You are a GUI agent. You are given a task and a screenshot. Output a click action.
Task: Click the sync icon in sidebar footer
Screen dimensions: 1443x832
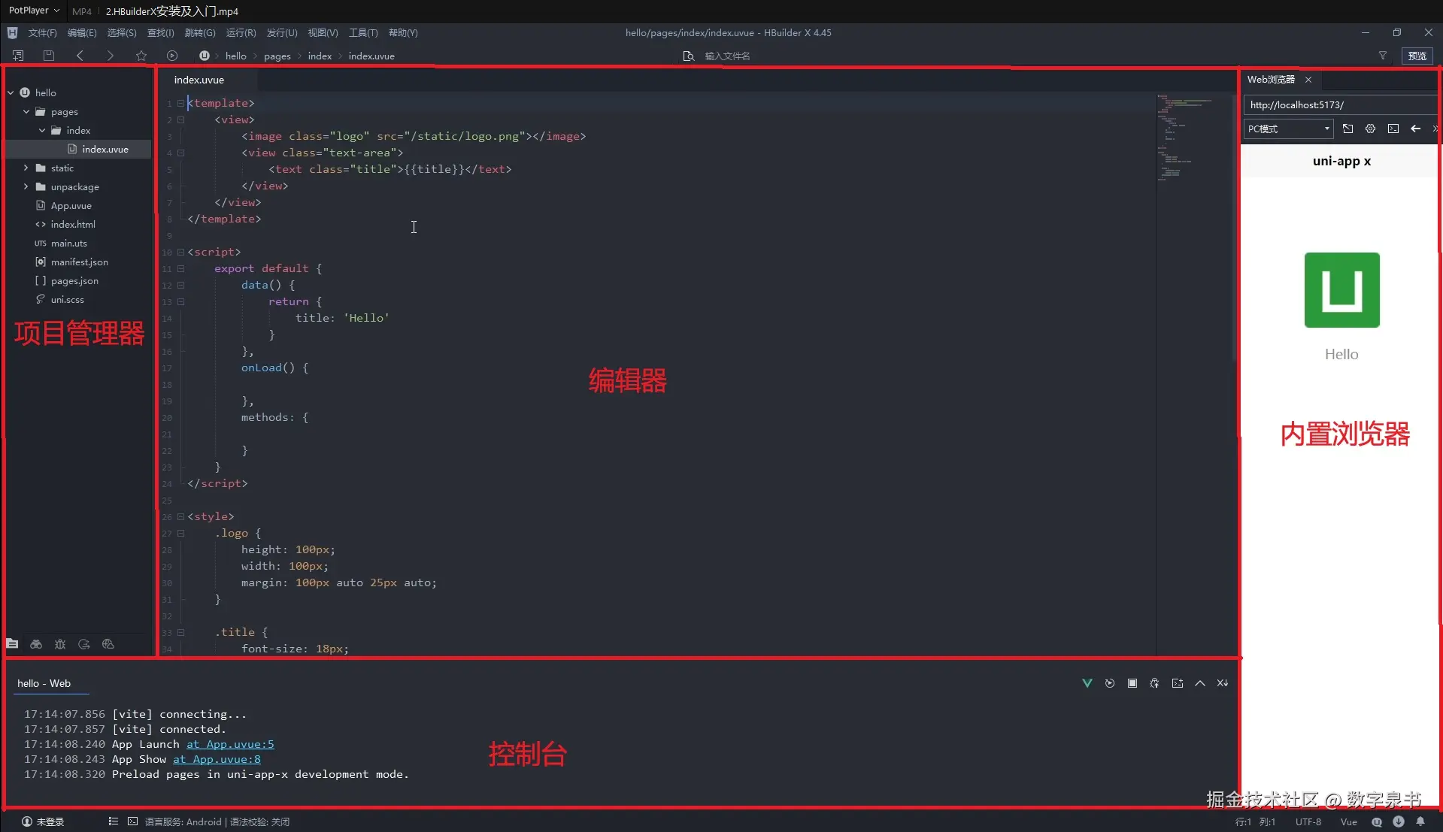tap(84, 644)
